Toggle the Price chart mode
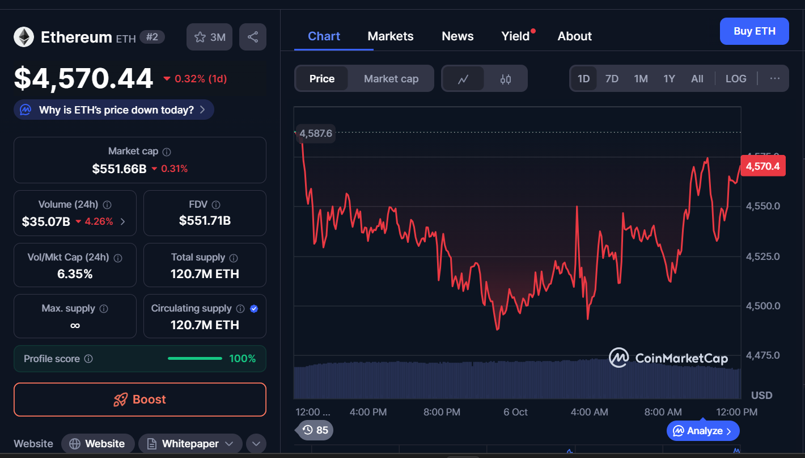 321,79
